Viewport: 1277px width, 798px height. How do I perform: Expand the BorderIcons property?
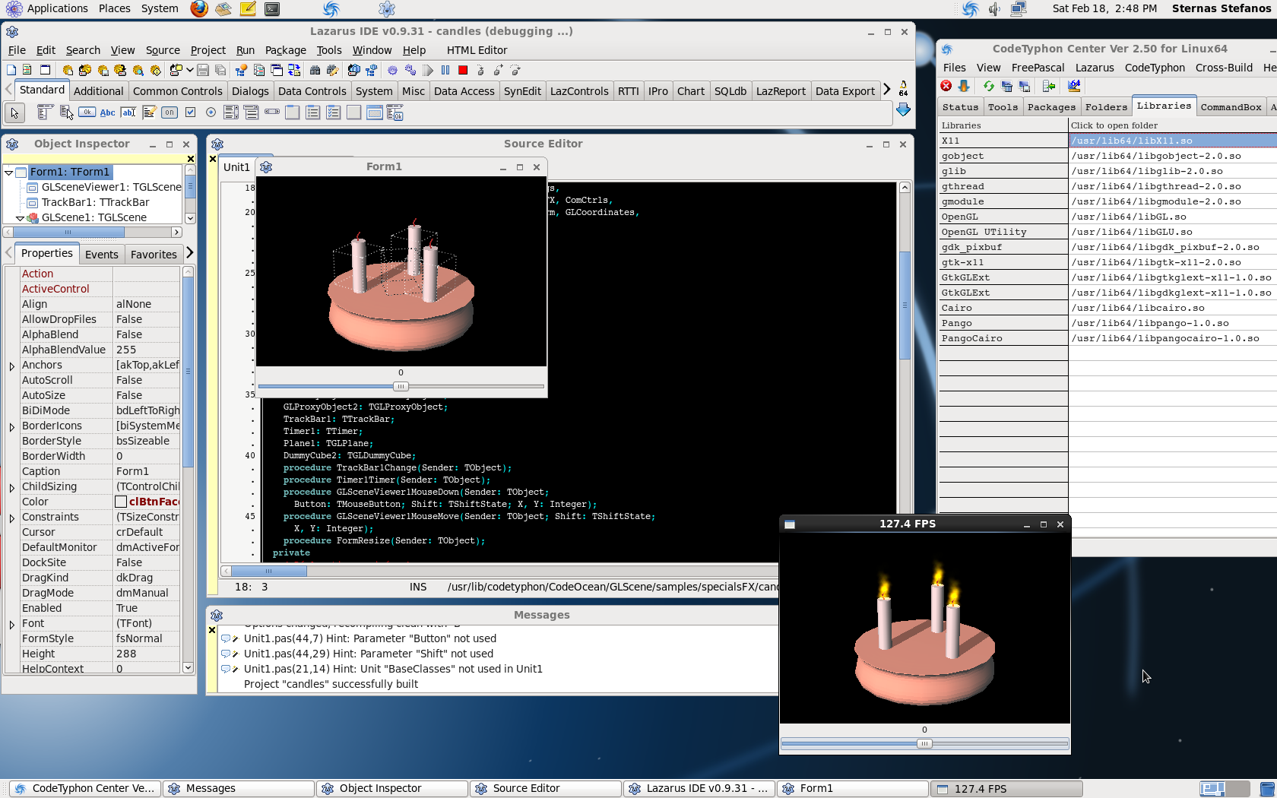coord(12,426)
